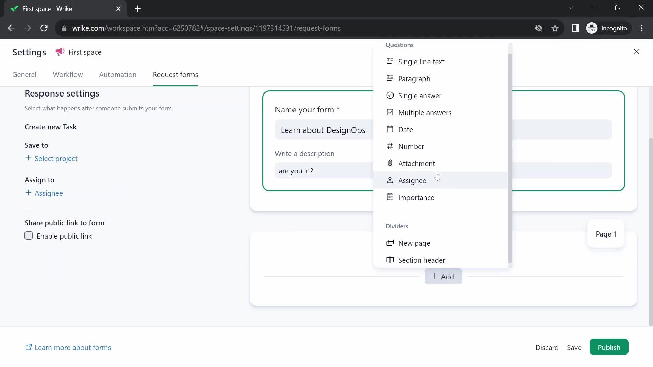Reload the Wrike page

(44, 28)
